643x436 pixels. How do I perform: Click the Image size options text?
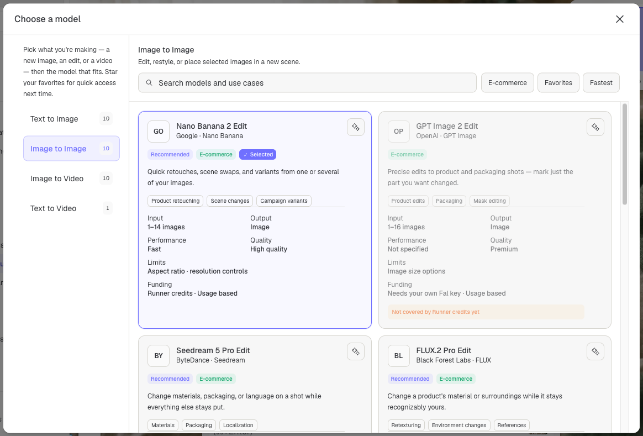416,271
